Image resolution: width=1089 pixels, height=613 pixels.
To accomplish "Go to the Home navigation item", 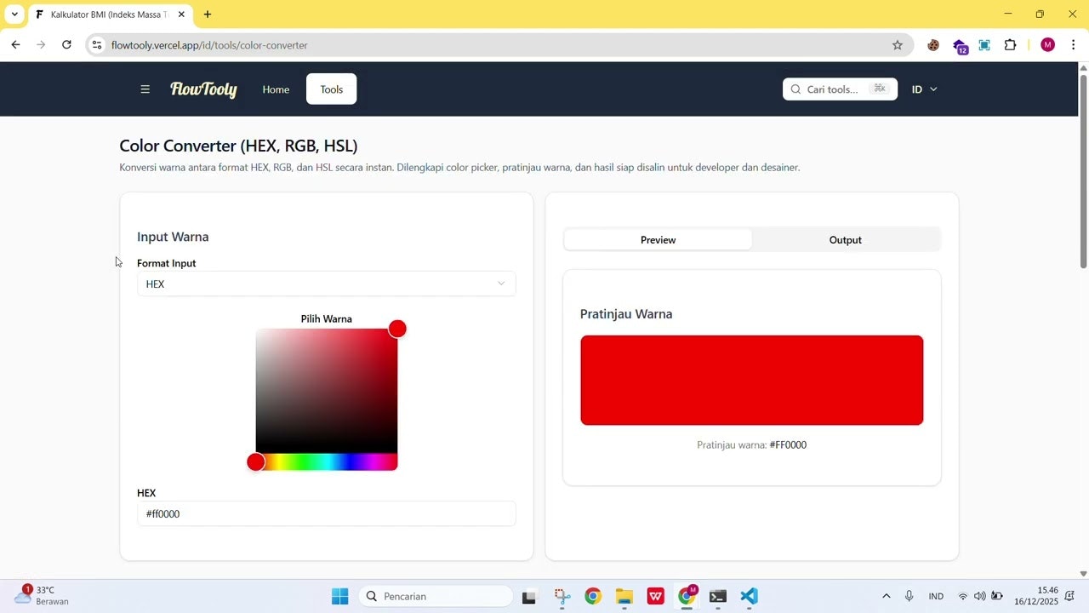I will point(276,89).
